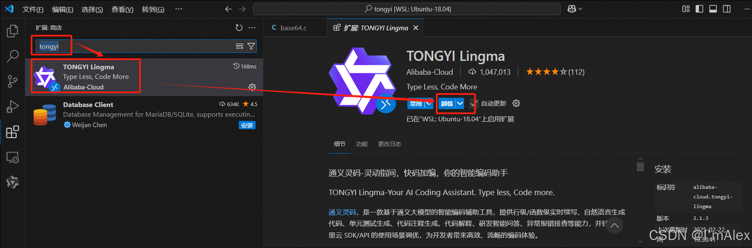Open the Edit menu
Screen dimensions: 752x248
[x=63, y=9]
